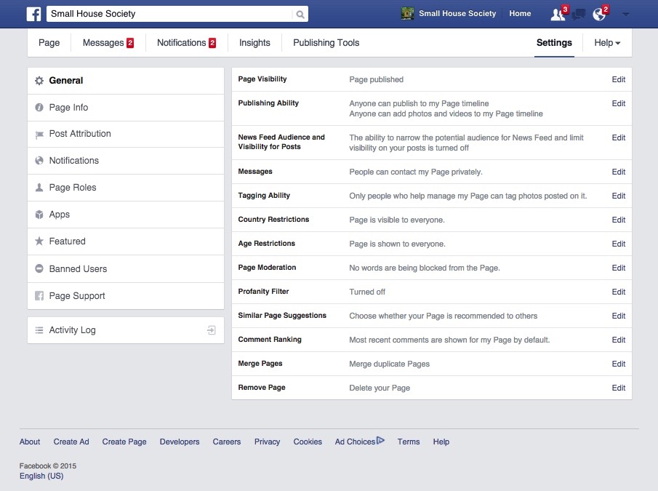Switch to the Insights tab

pos(254,43)
